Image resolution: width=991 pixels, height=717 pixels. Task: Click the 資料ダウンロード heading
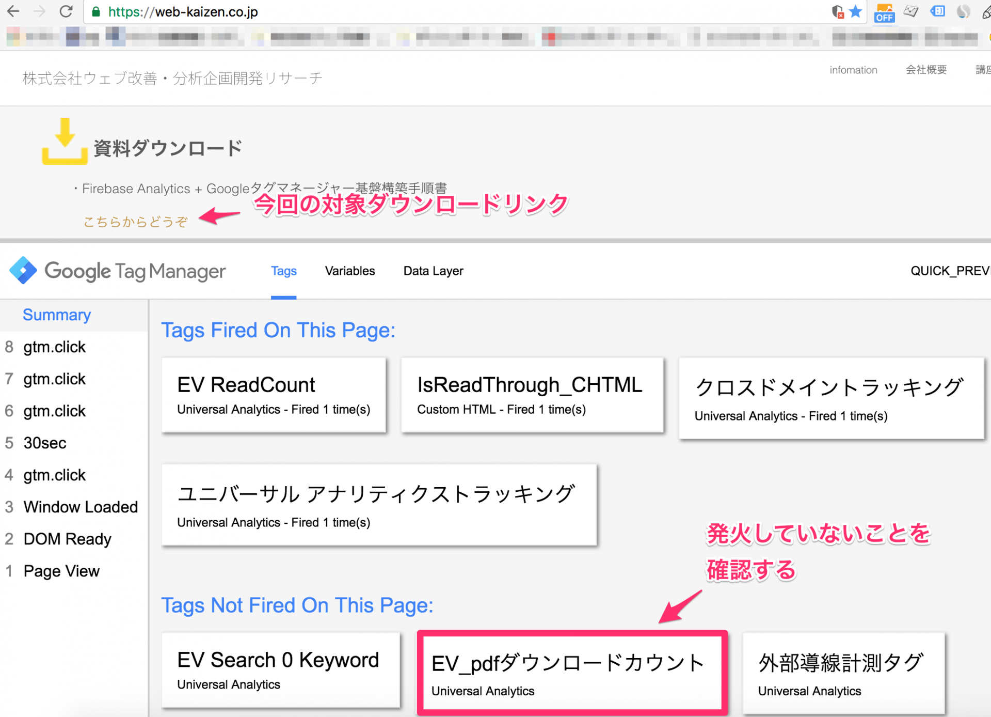pos(168,148)
